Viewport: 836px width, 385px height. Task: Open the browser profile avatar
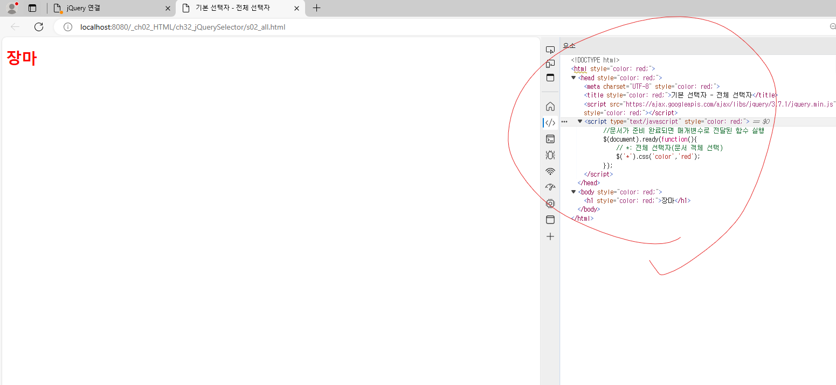coord(12,8)
